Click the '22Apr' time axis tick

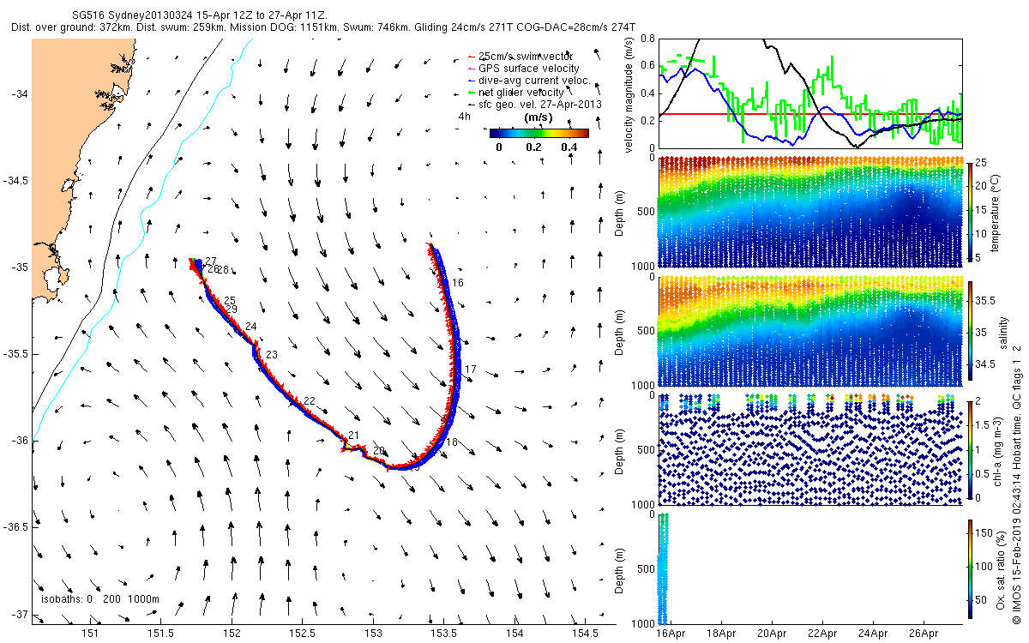point(823,634)
